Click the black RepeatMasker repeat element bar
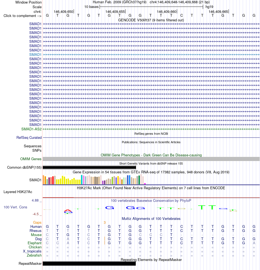This screenshot has height=270, width=260. pos(89,264)
